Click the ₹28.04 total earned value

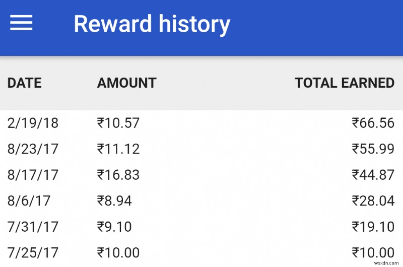[373, 201]
